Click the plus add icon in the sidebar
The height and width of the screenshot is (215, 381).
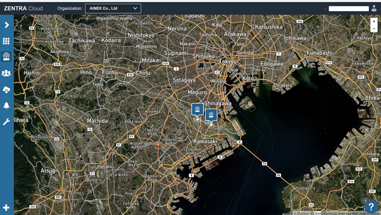point(6,207)
